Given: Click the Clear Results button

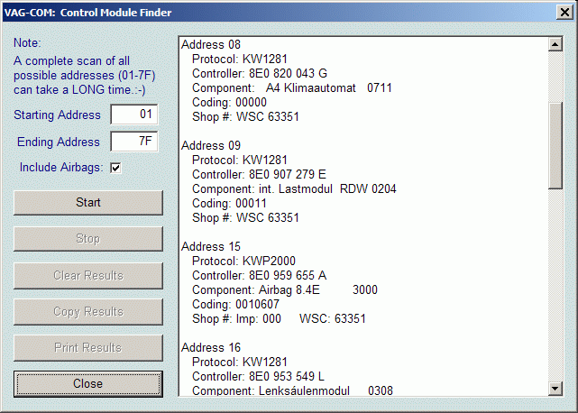Looking at the screenshot, I should point(87,275).
